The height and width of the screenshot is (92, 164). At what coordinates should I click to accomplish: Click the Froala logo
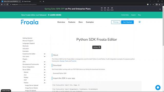pyautogui.click(x=30, y=22)
